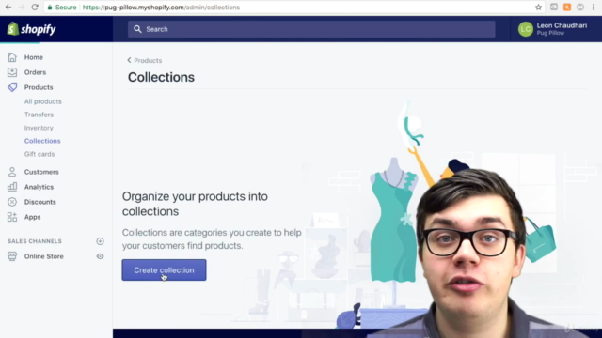Go back to Products breadcrumb

148,60
